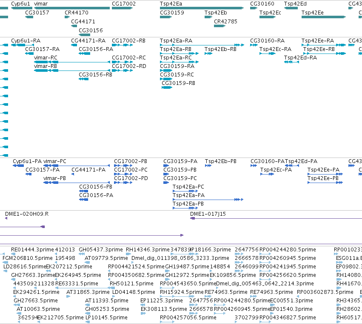The image size is (362, 324).
Task: Click the Tsp42Ea-RA transcript line
Action: click(202, 45)
